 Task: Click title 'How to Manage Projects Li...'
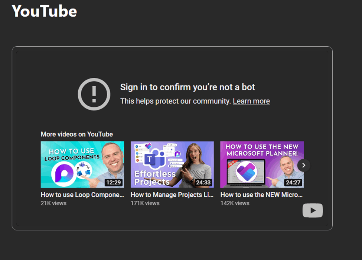pos(172,195)
